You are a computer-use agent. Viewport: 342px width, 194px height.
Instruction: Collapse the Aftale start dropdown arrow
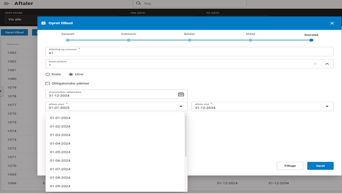pyautogui.click(x=181, y=106)
